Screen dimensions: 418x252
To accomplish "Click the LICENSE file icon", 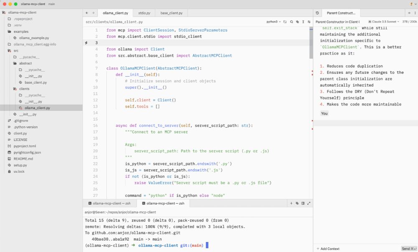I will tap(9, 140).
